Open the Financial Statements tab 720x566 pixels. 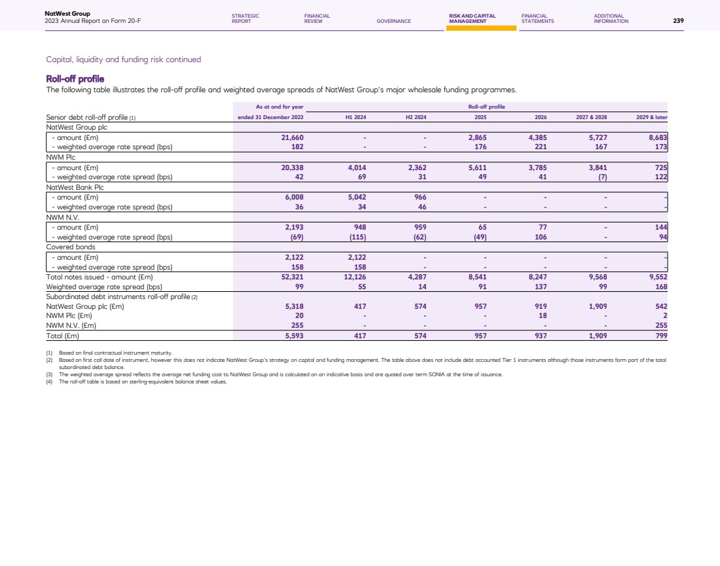pos(537,18)
